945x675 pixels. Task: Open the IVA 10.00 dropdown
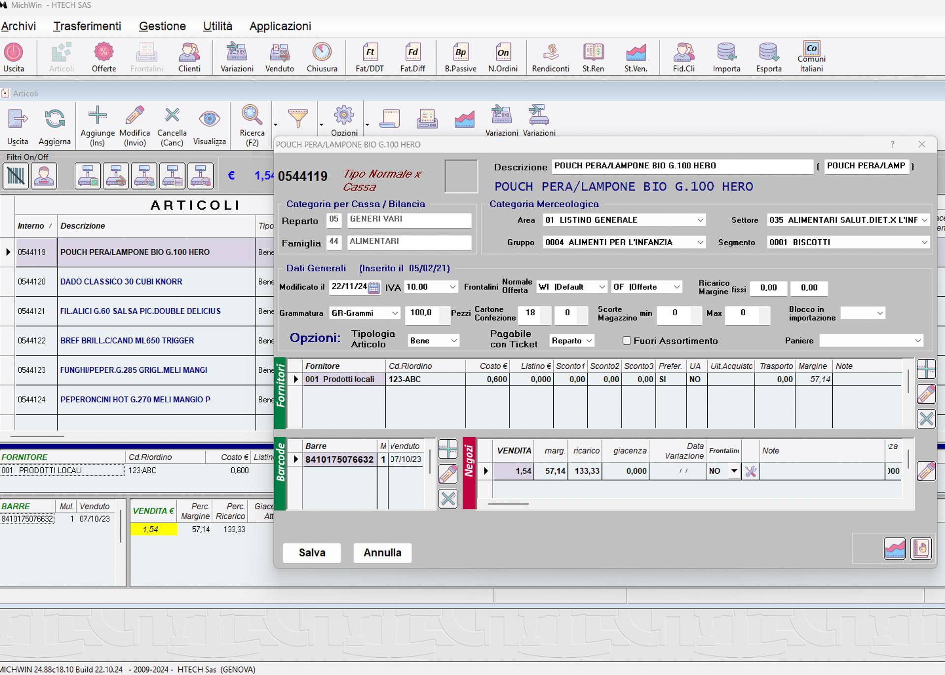pyautogui.click(x=452, y=287)
